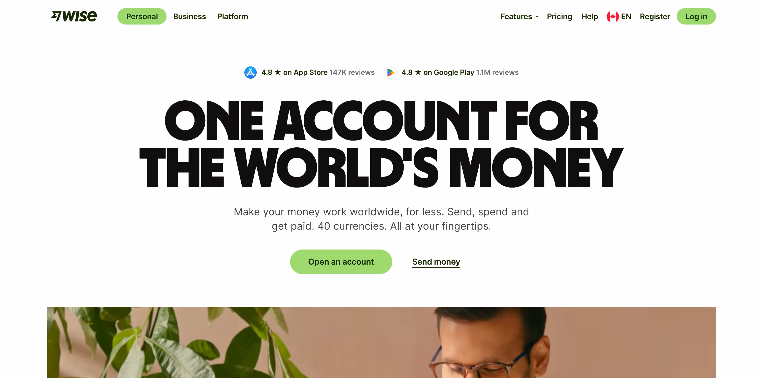Click the App Store icon
The width and height of the screenshot is (762, 378).
point(250,73)
